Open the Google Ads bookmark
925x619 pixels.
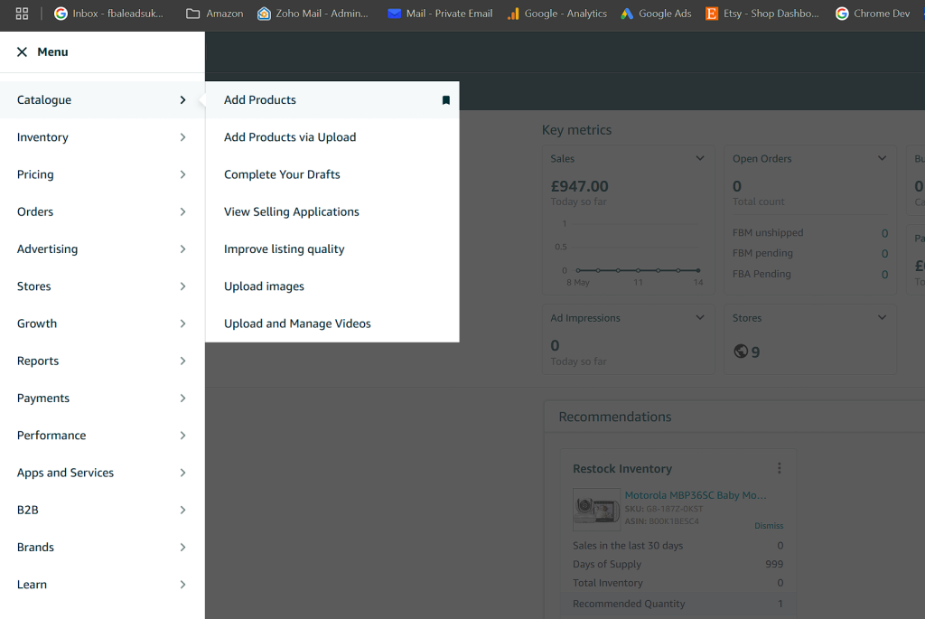click(656, 14)
